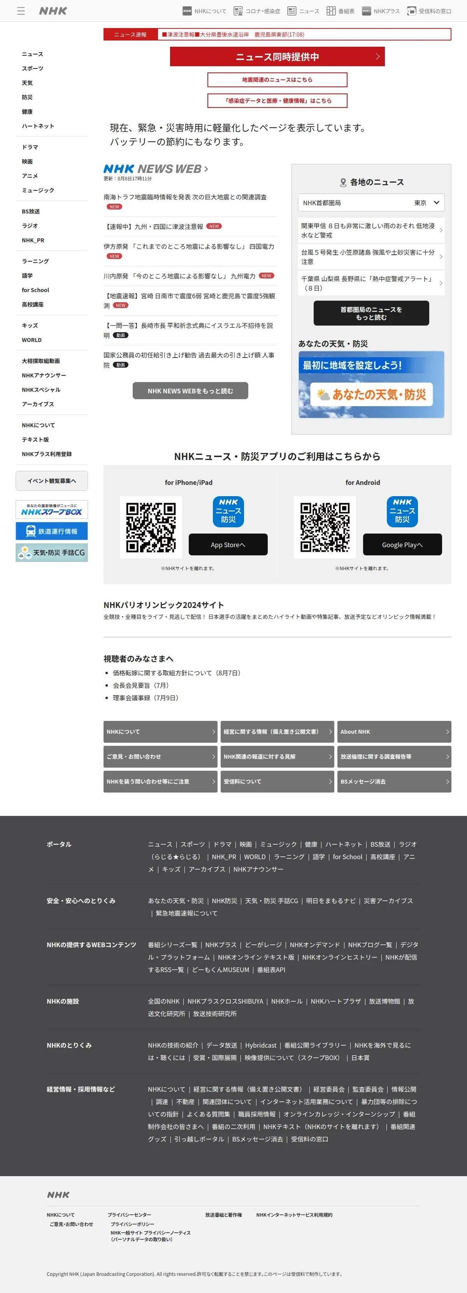Click Android QR code image
This screenshot has height=1293, width=467.
pos(325,527)
